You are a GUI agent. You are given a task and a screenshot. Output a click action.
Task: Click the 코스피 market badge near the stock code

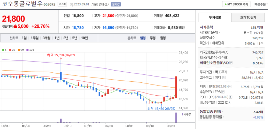click(x=62, y=4)
